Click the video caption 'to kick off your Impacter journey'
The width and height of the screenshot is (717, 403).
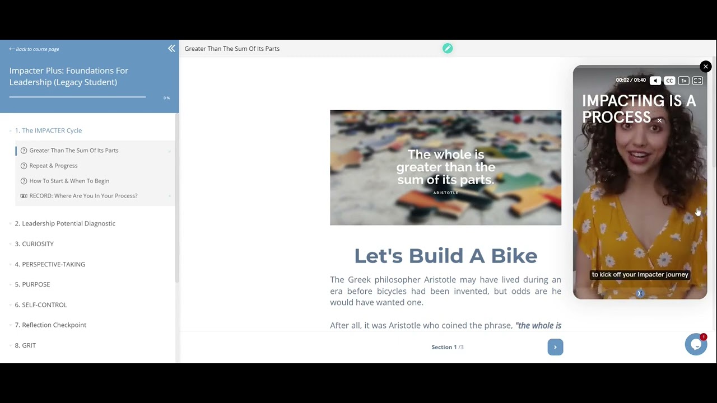[x=640, y=275]
